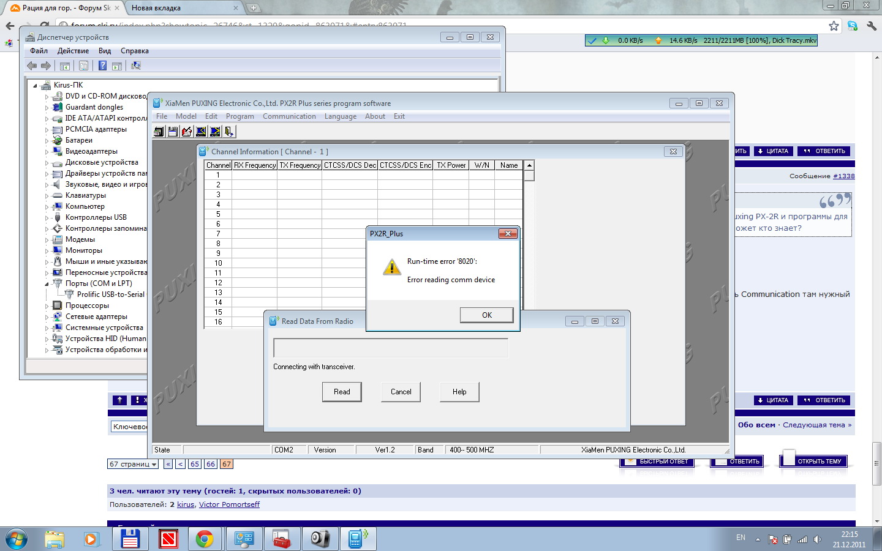This screenshot has height=551, width=882.
Task: Click Read button in Read Data dialog
Action: (x=342, y=392)
